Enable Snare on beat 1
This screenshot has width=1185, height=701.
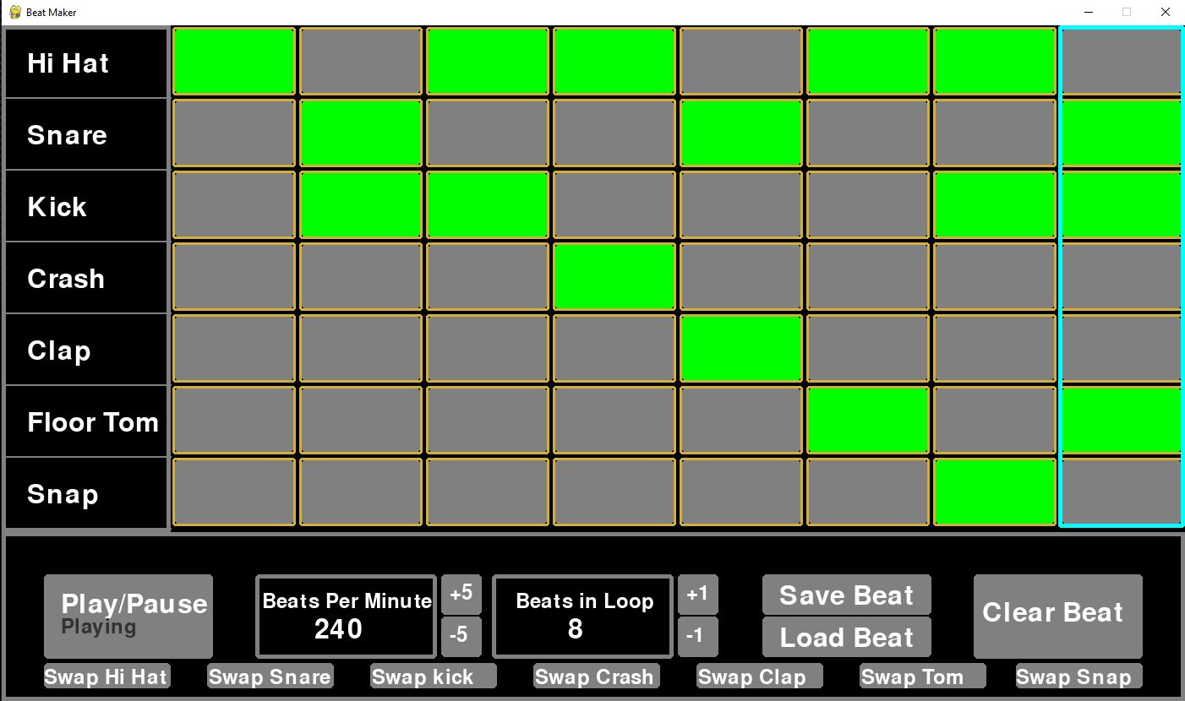click(x=234, y=133)
